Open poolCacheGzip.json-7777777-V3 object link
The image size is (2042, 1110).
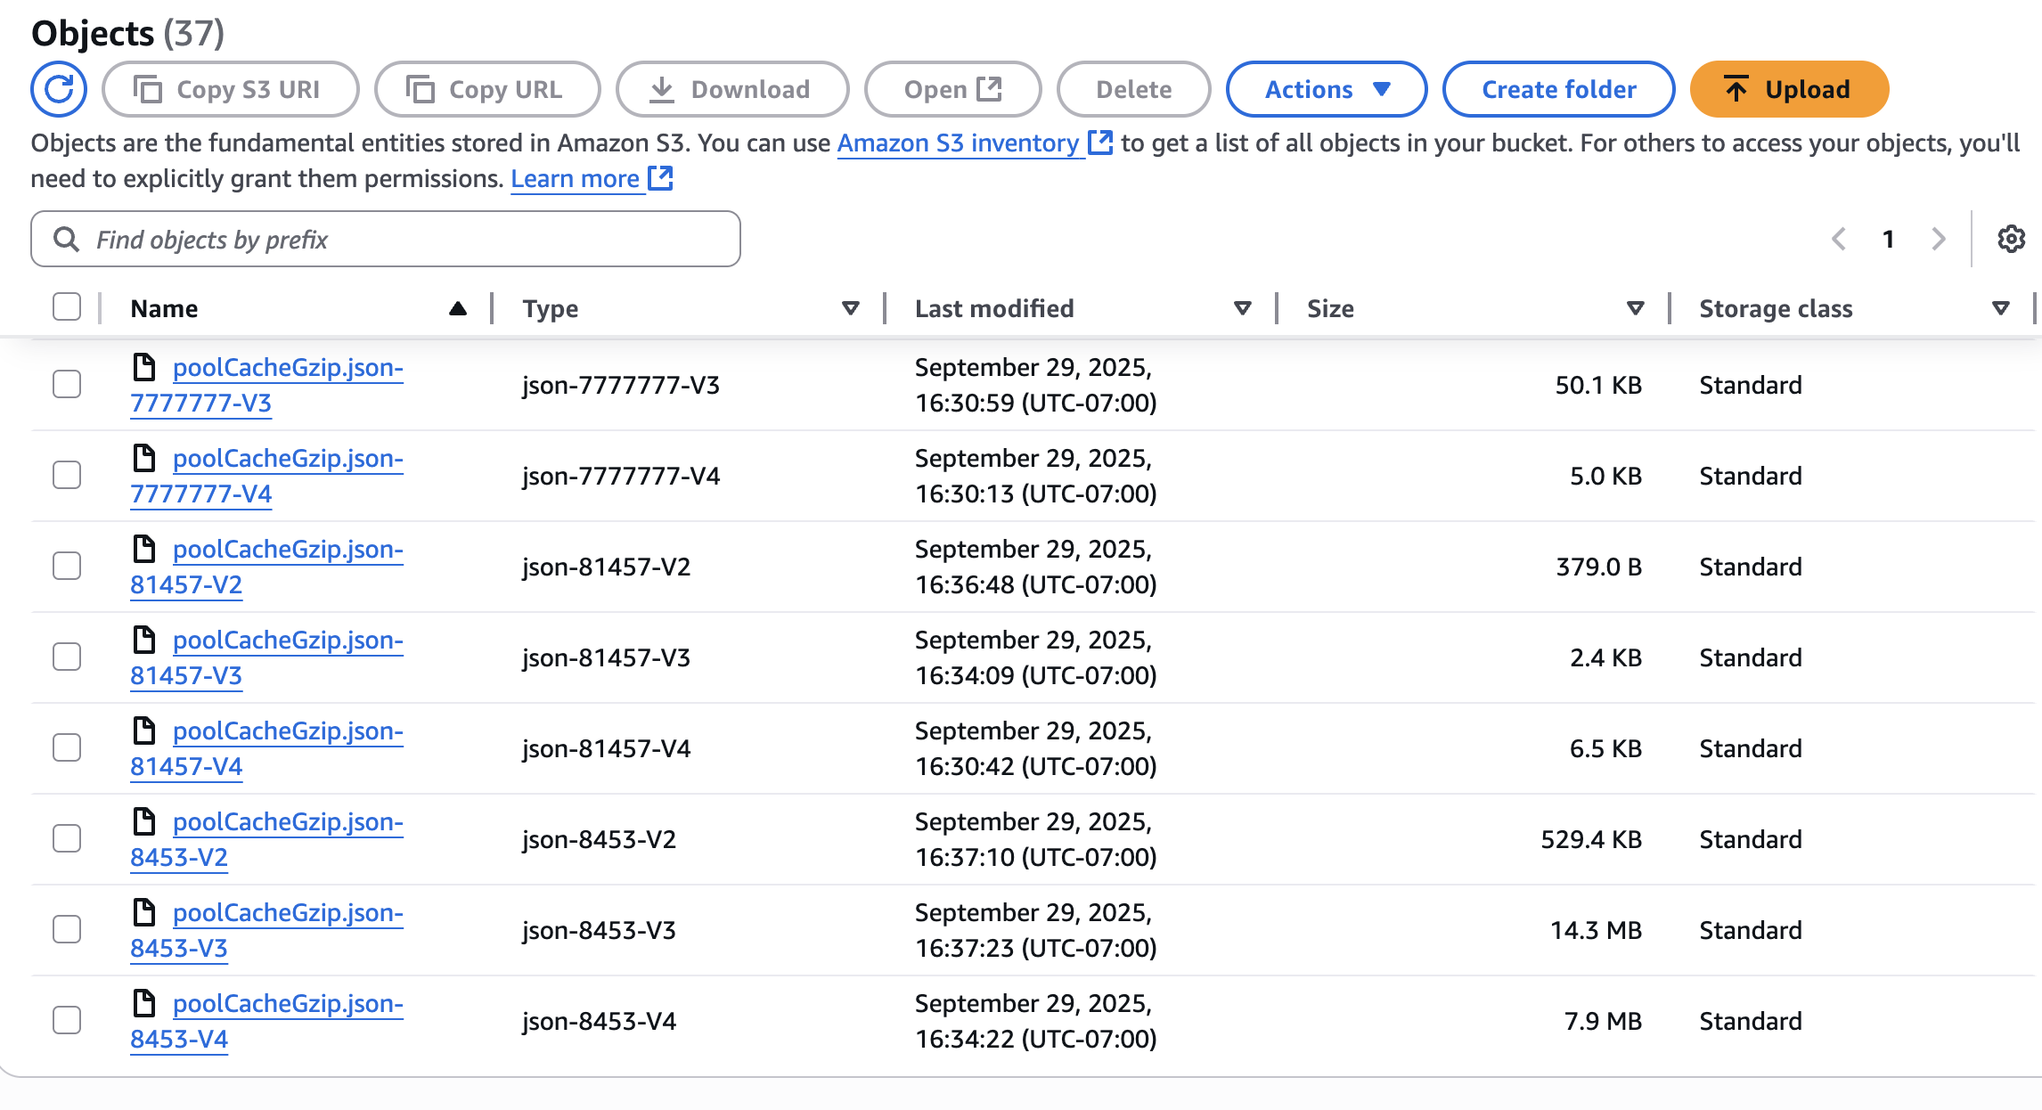[x=287, y=369]
